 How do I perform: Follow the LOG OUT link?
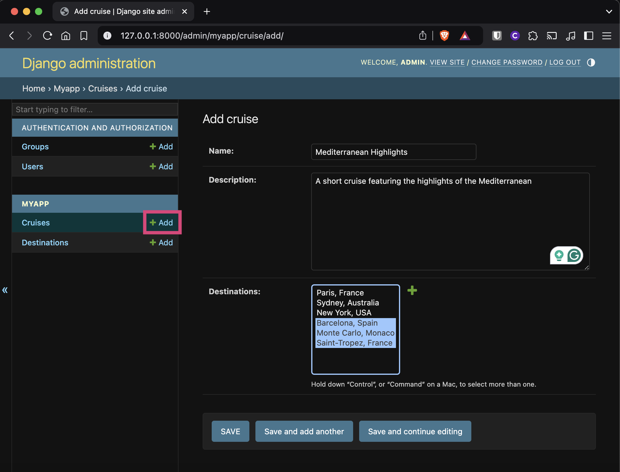565,62
